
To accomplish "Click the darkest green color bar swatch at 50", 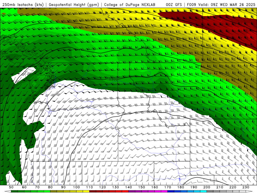I will click(14, 191).
